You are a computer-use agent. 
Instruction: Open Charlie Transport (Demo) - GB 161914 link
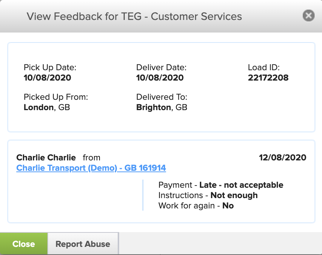pos(91,168)
